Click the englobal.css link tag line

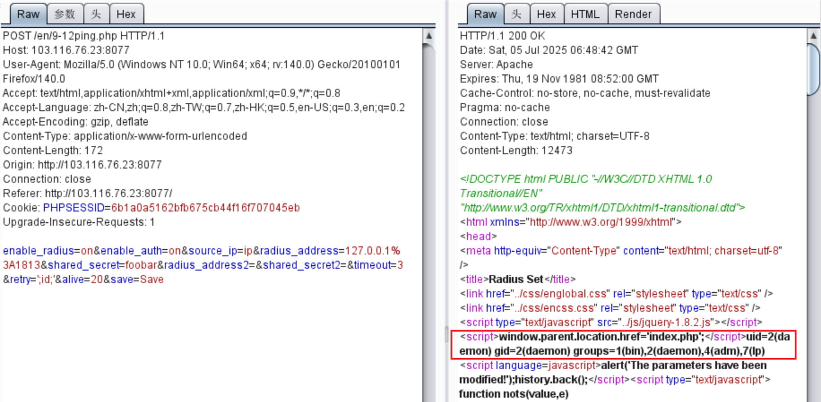pyautogui.click(x=616, y=294)
